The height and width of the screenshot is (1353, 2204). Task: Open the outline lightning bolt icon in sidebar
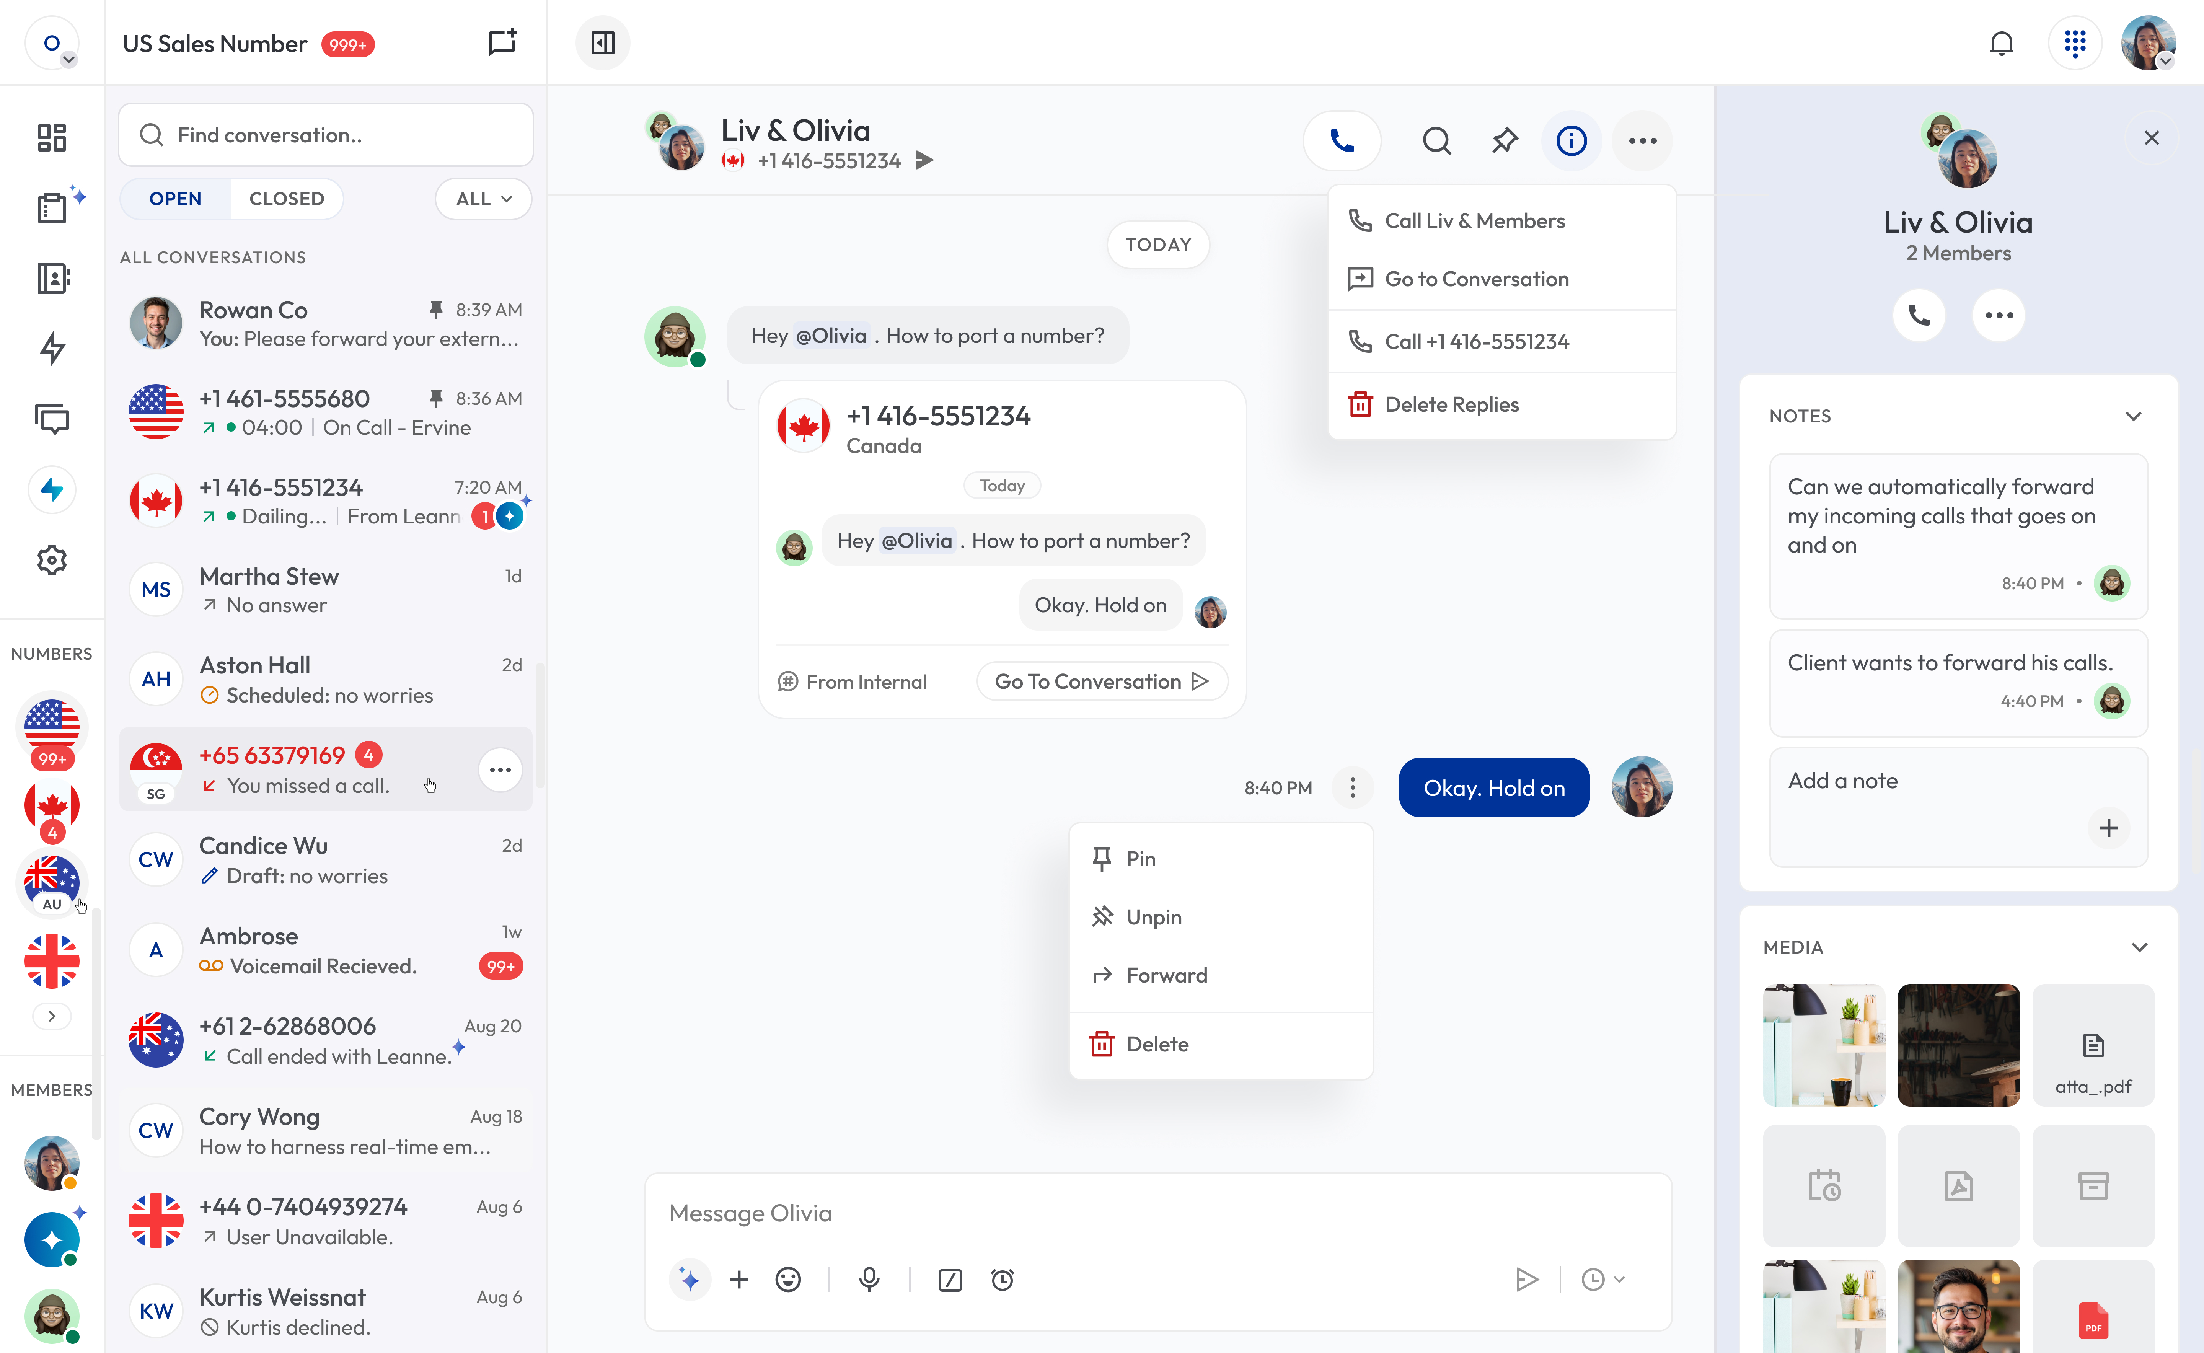point(52,348)
